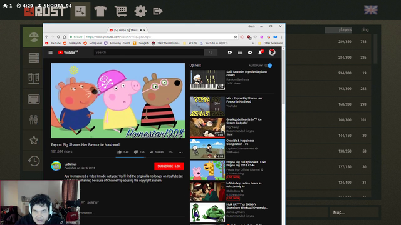Click Chrome's home button
The height and width of the screenshot is (225, 401).
[x=64, y=37]
